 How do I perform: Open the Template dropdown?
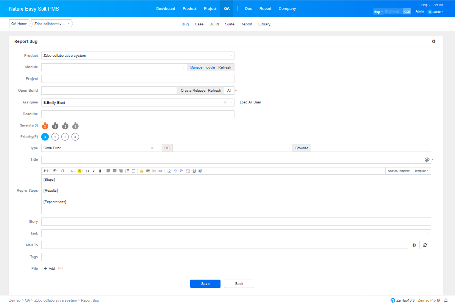tap(421, 171)
